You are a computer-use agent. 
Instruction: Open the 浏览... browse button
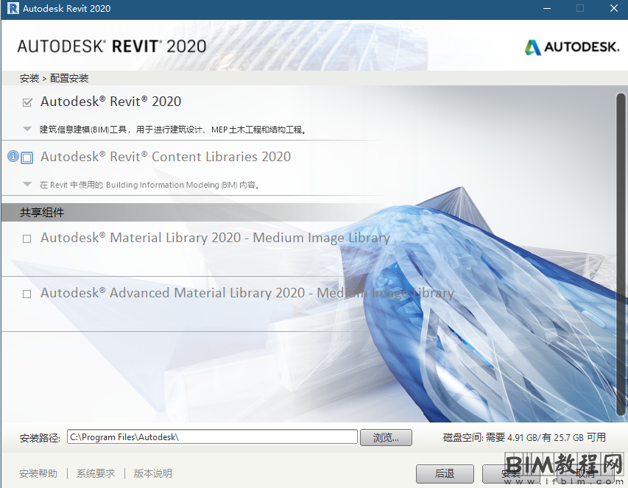(x=386, y=437)
